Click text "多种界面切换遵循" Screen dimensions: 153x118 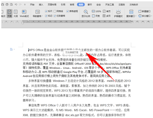coord(40,81)
